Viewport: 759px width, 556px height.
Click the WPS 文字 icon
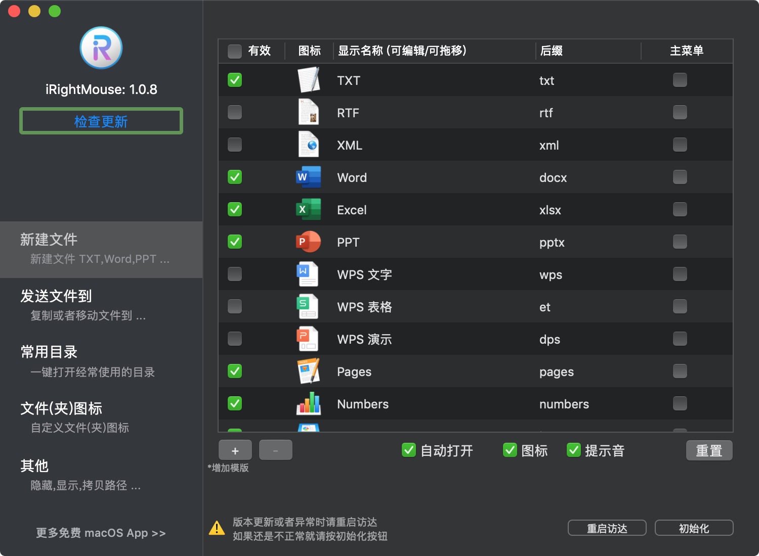pyautogui.click(x=308, y=274)
